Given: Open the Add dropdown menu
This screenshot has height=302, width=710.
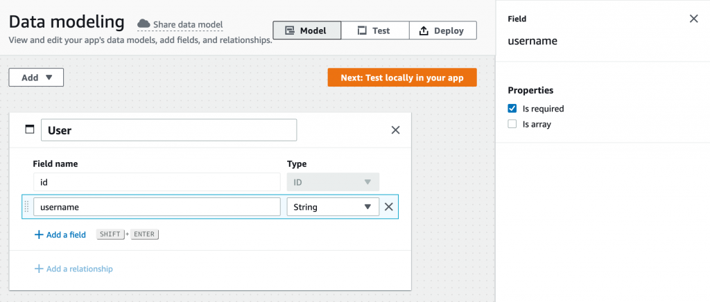Looking at the screenshot, I should [x=36, y=78].
